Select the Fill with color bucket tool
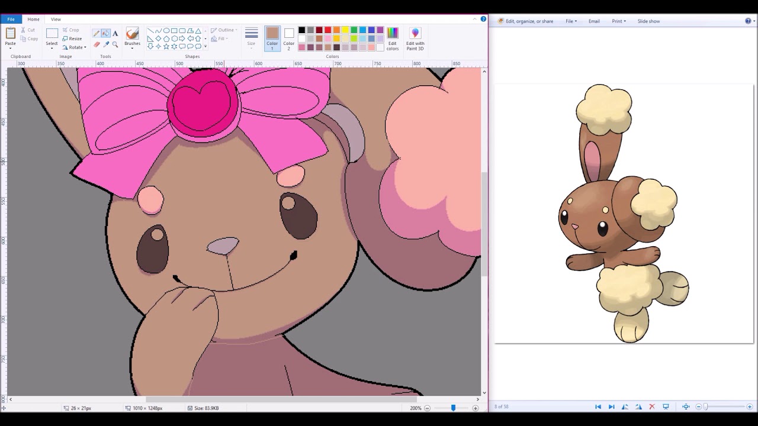 pyautogui.click(x=105, y=33)
